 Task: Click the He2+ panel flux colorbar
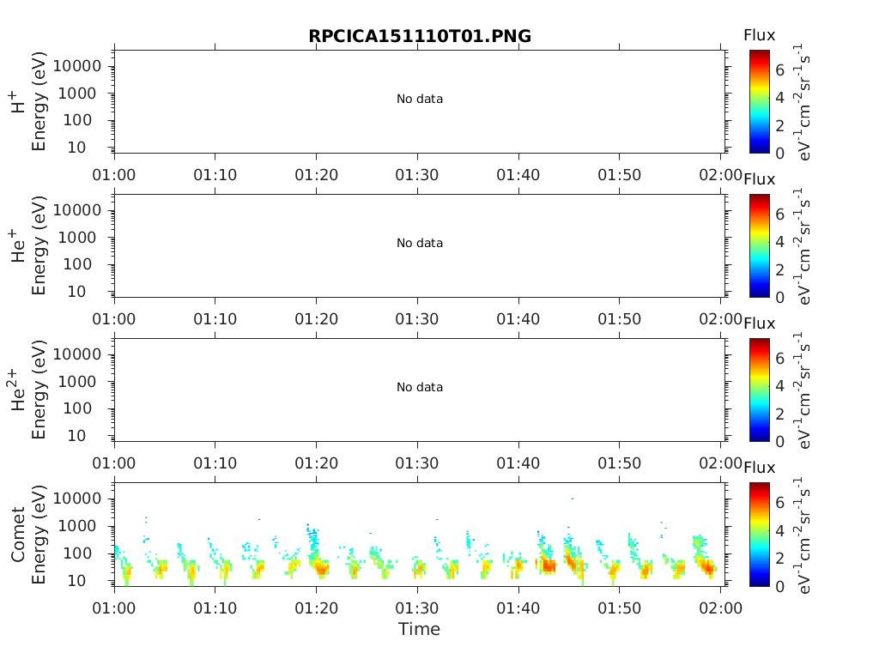click(760, 390)
